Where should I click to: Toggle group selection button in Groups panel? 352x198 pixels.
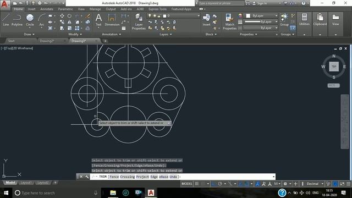coord(293,28)
